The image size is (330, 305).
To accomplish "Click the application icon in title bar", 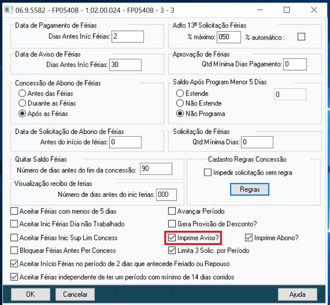I will [8, 10].
